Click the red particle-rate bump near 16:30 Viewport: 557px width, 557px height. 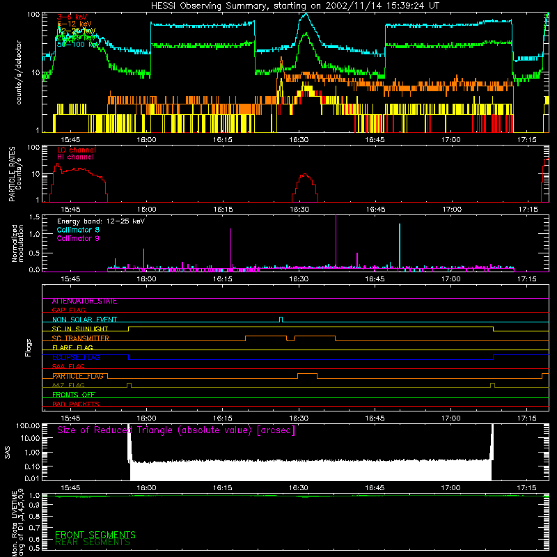[305, 187]
